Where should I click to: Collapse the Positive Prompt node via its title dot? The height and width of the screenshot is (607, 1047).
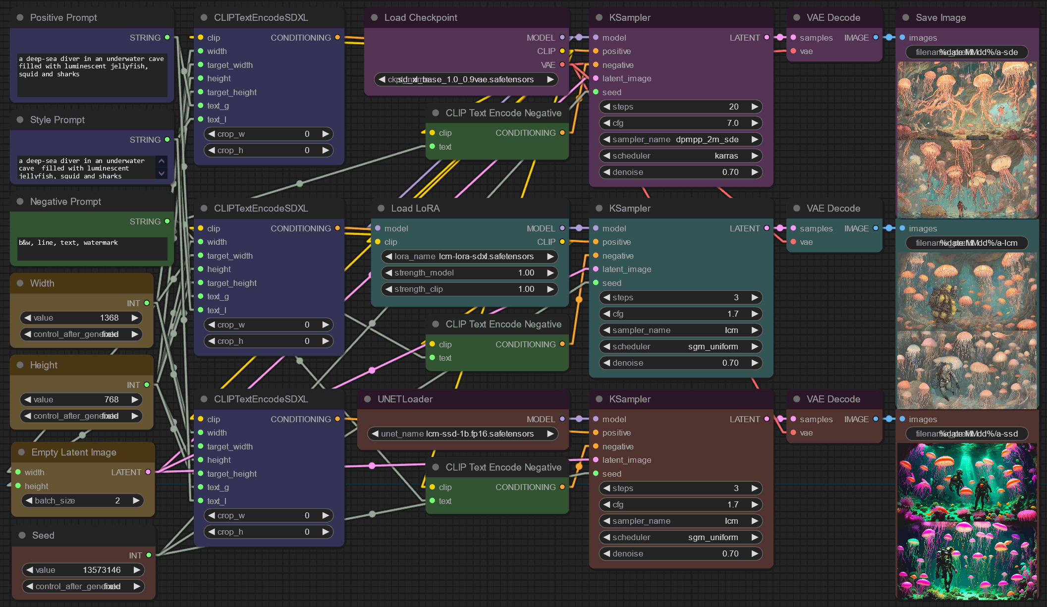click(x=20, y=17)
